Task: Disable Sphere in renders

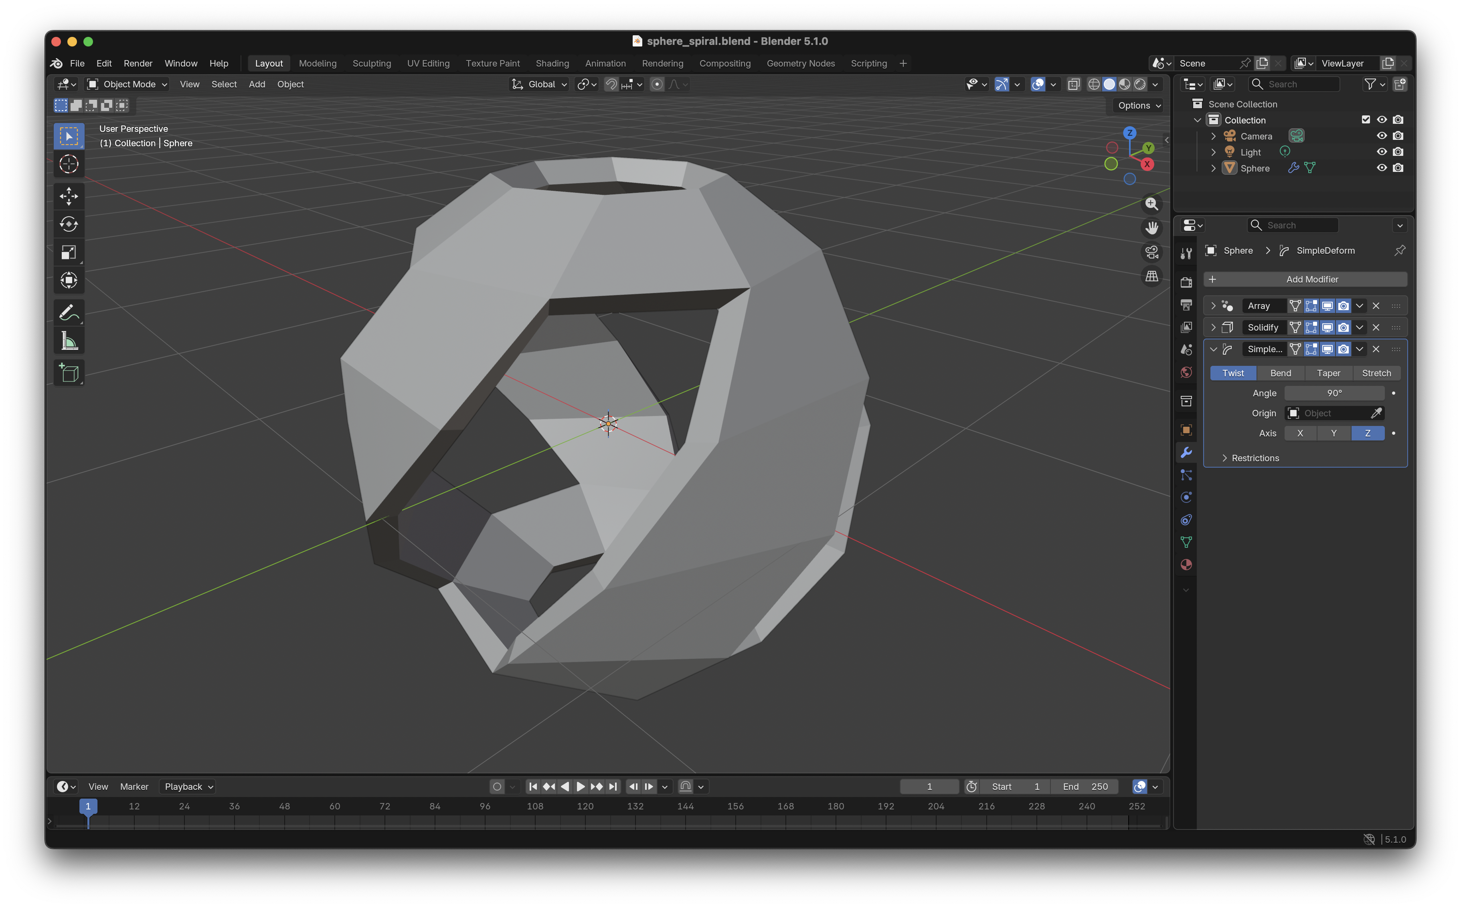Action: click(1398, 168)
